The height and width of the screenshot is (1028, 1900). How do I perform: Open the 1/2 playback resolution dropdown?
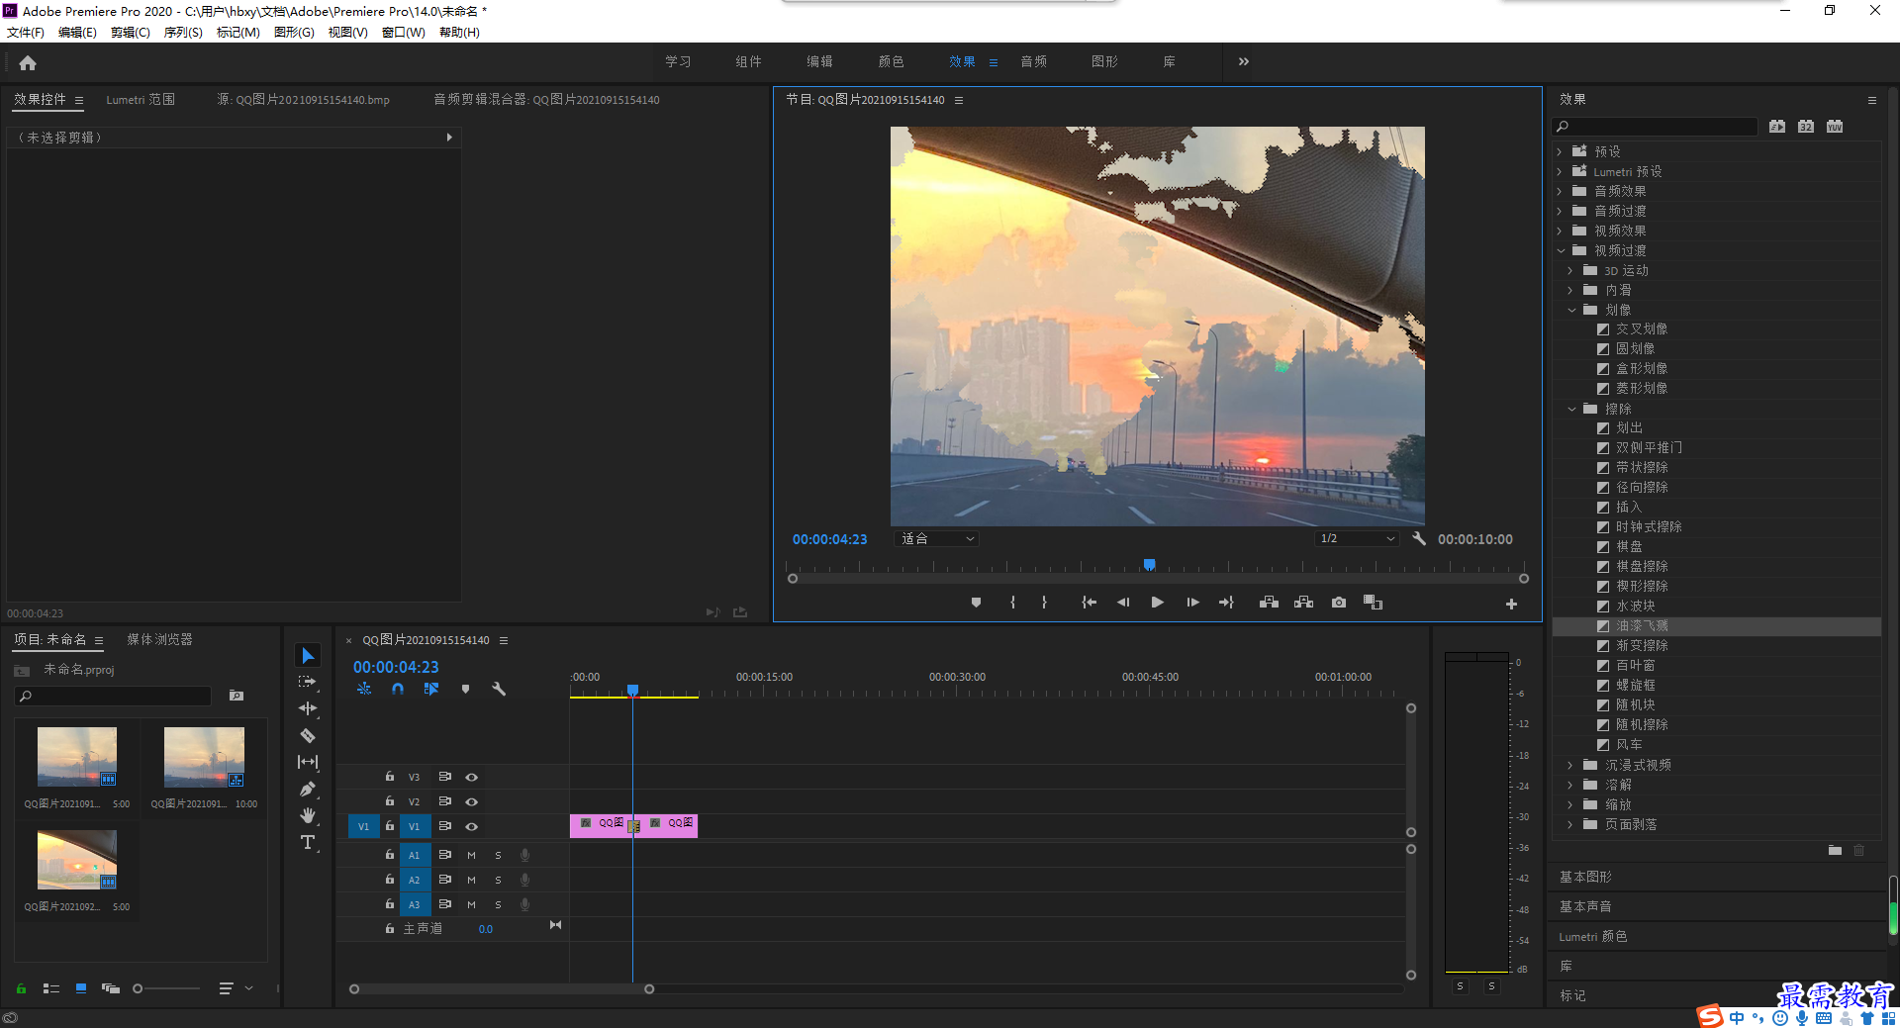1357,539
